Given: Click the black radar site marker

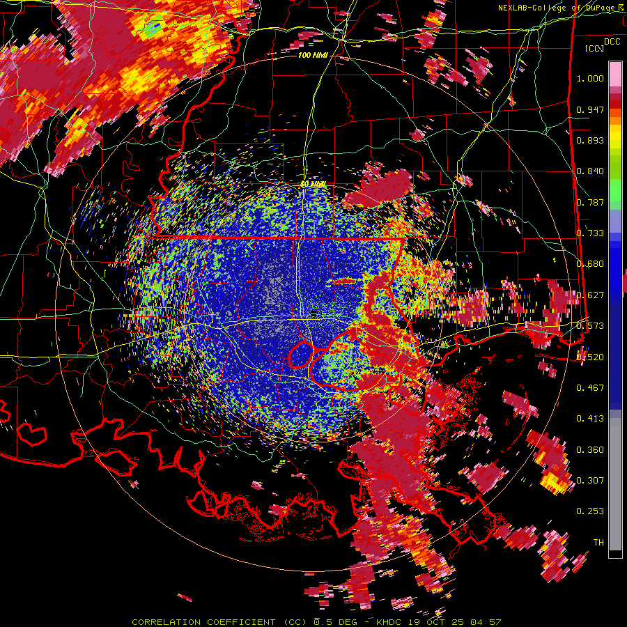Looking at the screenshot, I should click(x=314, y=313).
